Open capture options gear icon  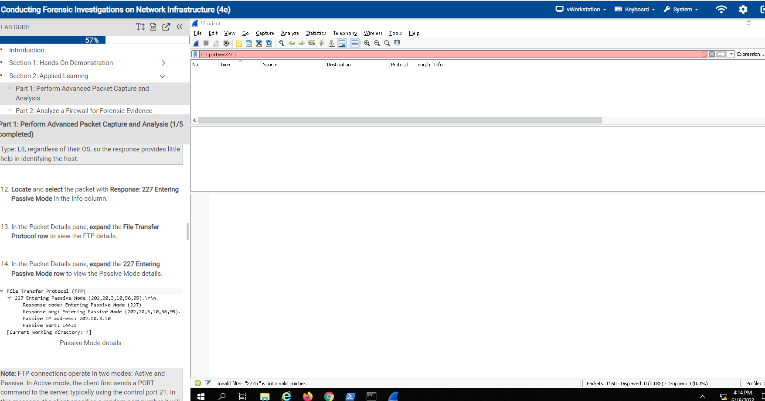pyautogui.click(x=226, y=43)
